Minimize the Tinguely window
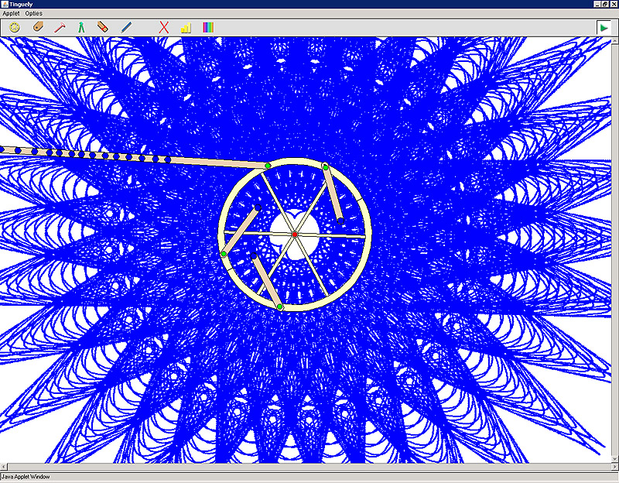The width and height of the screenshot is (619, 483). (595, 5)
